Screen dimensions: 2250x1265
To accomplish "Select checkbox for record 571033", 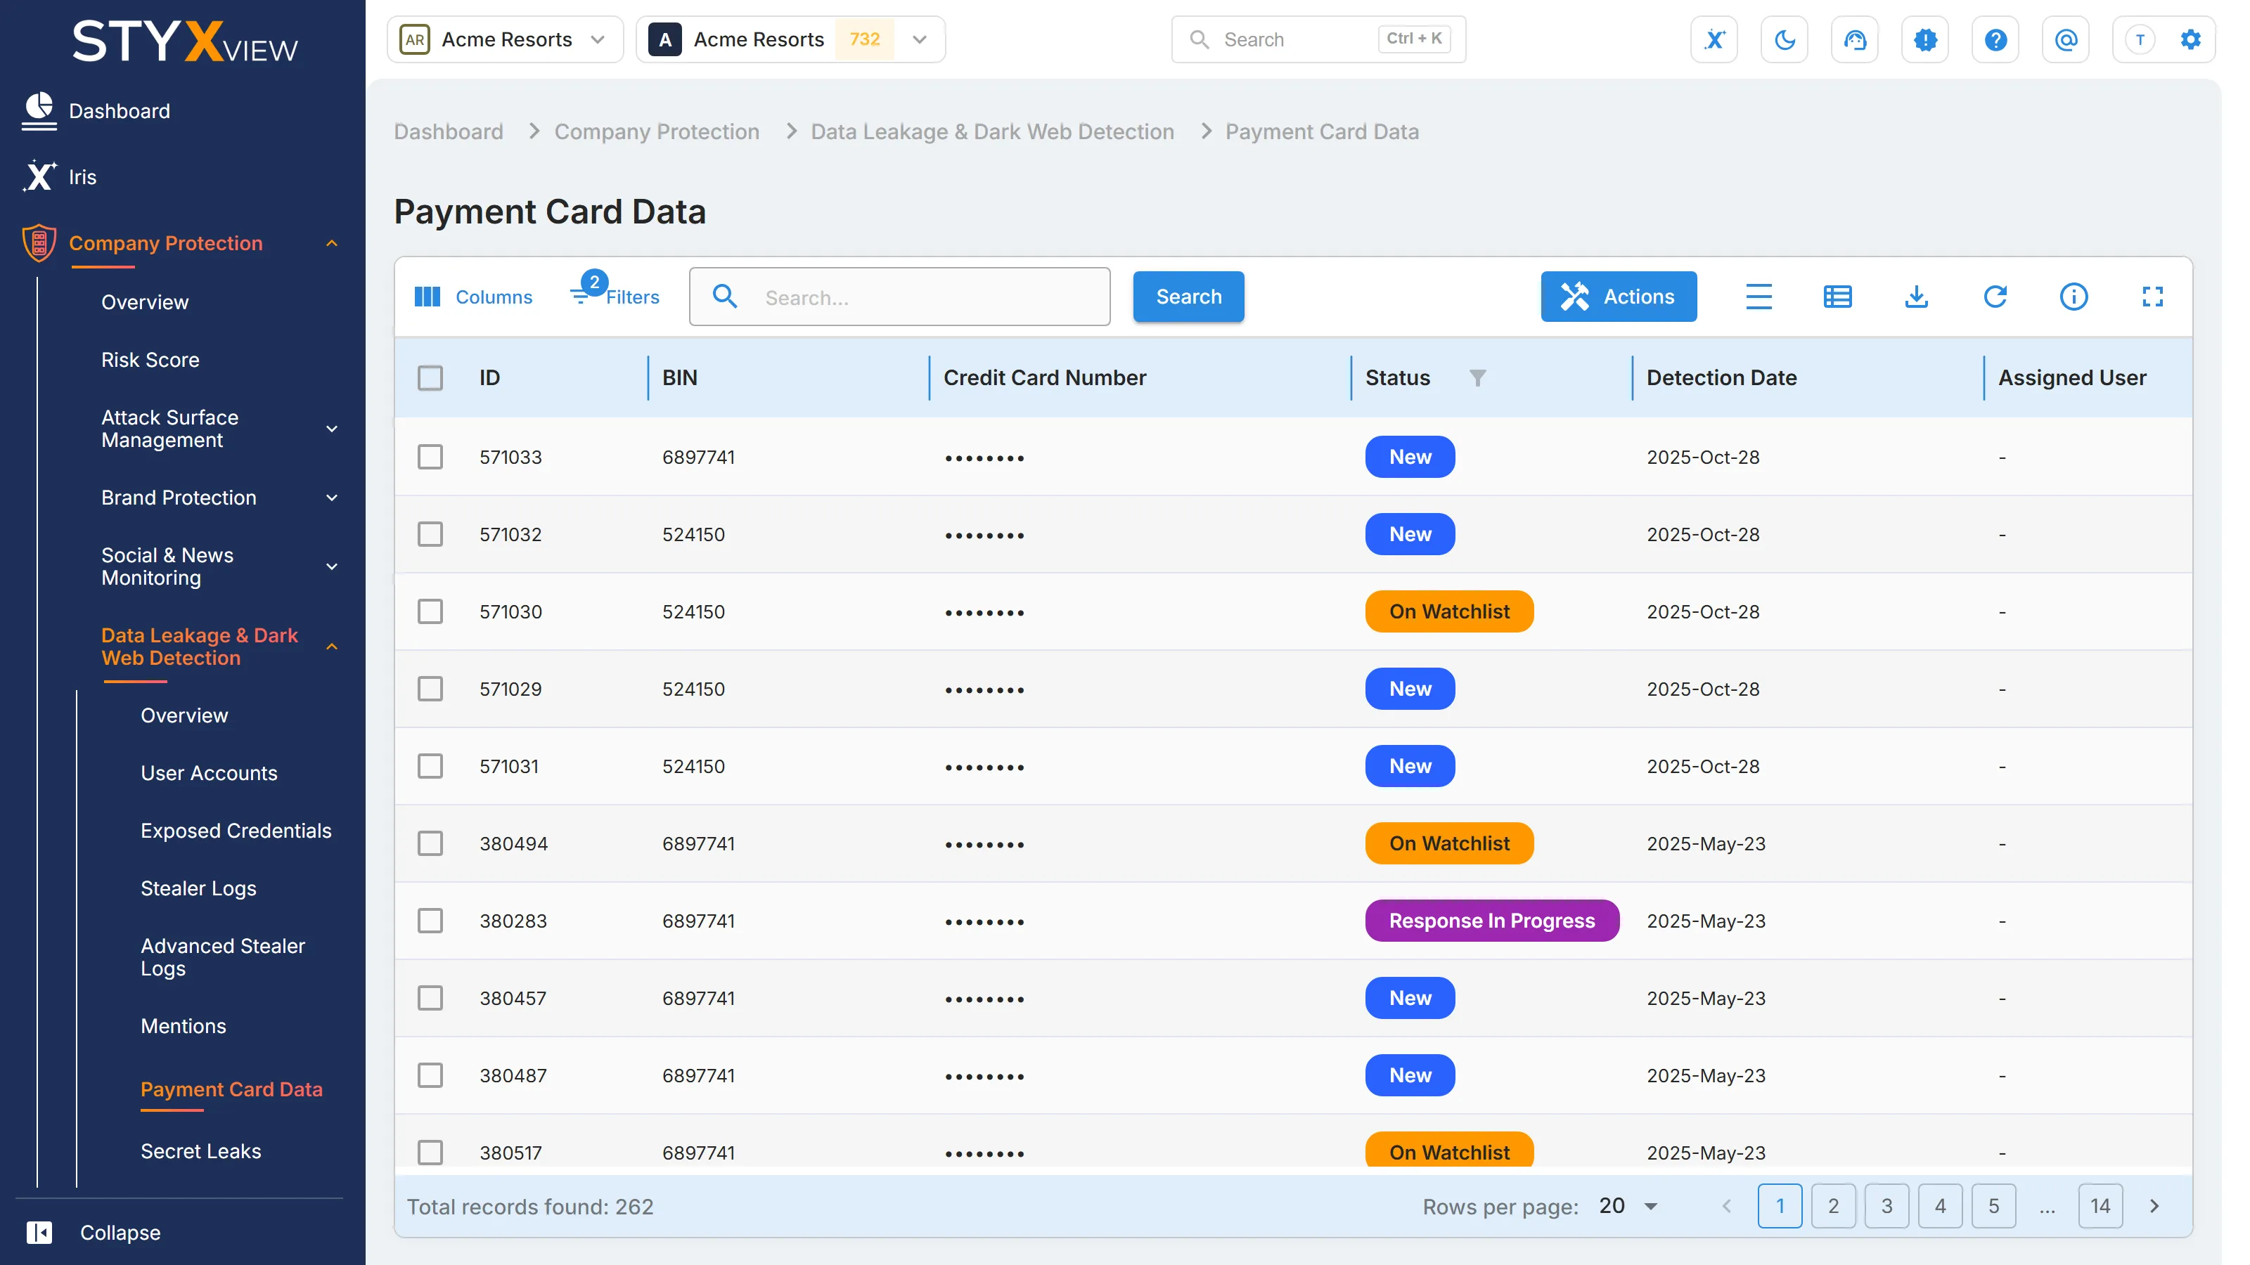I will click(430, 457).
